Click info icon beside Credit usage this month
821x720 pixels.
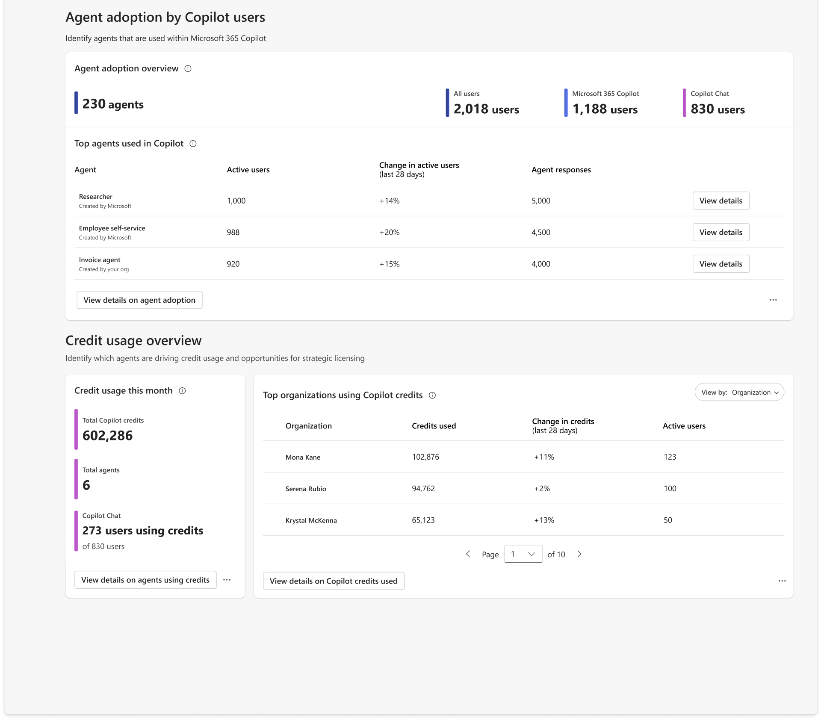182,391
